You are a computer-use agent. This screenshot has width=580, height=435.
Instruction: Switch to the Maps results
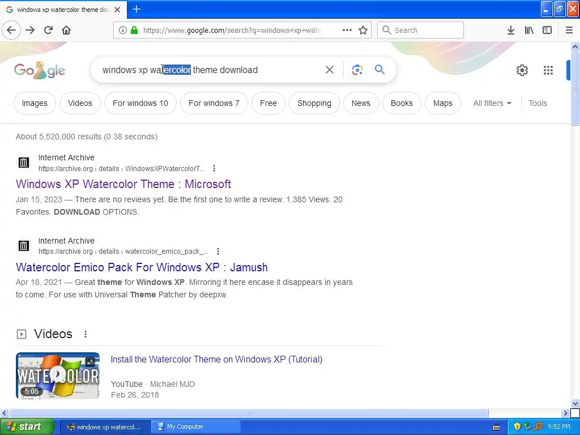point(442,103)
